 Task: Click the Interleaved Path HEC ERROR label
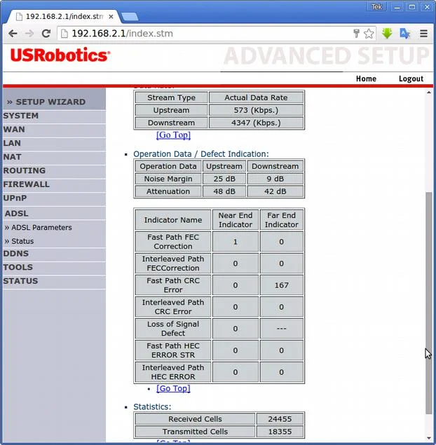[173, 372]
